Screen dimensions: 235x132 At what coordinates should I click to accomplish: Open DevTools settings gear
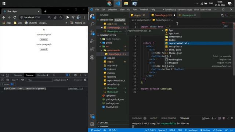(75, 75)
